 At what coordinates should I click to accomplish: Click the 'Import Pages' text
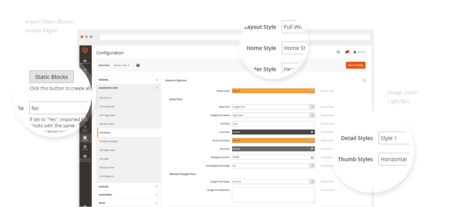41,31
